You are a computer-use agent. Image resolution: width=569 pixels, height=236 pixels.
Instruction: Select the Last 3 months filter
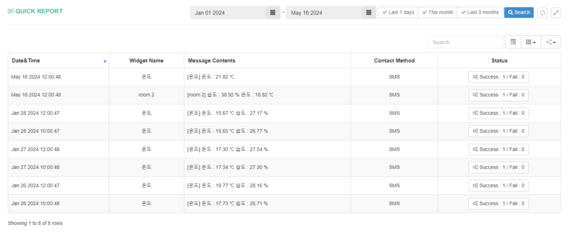click(480, 12)
